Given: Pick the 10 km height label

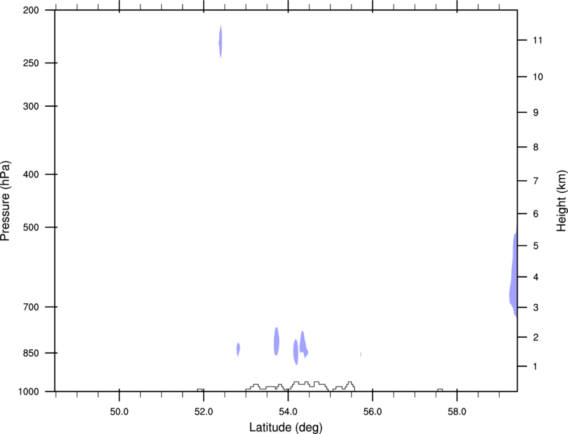Looking at the screenshot, I should 538,77.
